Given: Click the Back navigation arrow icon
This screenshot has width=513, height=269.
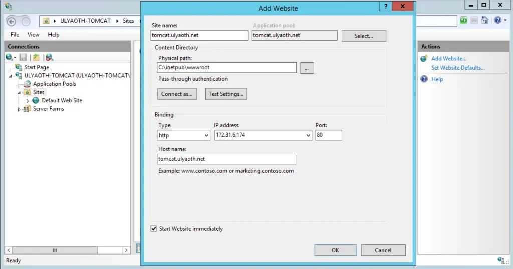Looking at the screenshot, I should (12, 21).
